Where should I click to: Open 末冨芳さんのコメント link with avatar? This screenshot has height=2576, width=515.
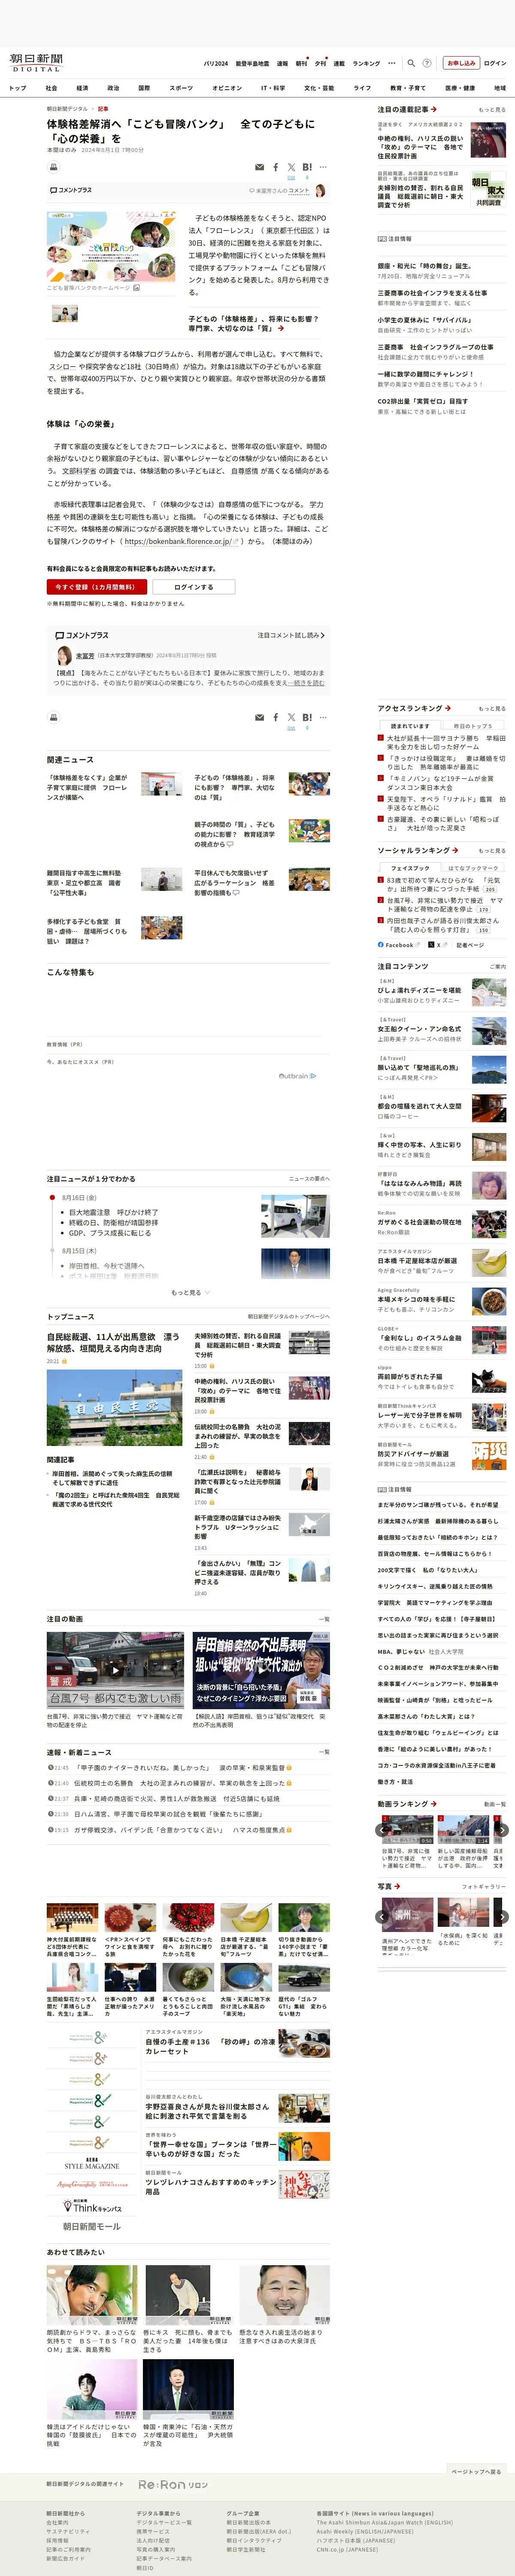(287, 190)
